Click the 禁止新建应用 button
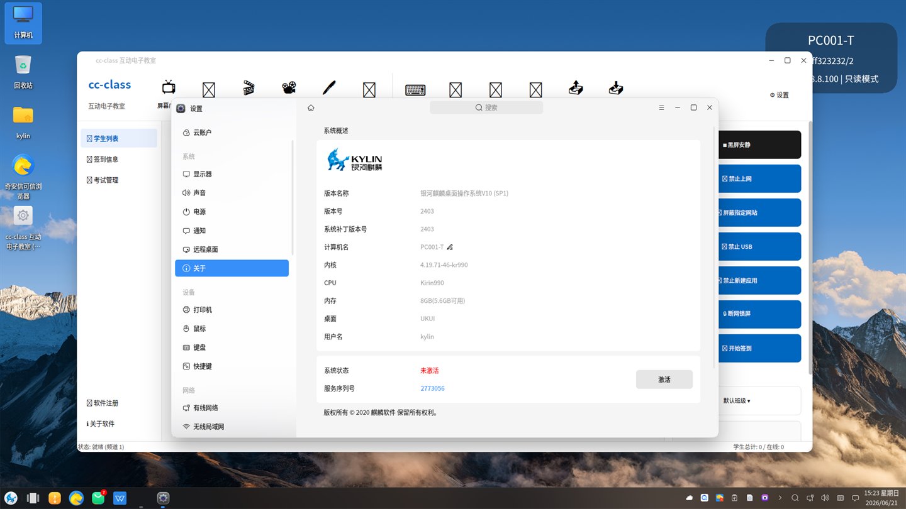 pyautogui.click(x=759, y=280)
